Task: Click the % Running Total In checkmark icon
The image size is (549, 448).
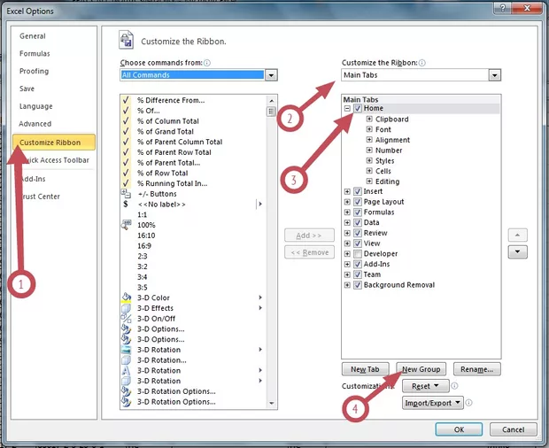Action: (x=126, y=183)
